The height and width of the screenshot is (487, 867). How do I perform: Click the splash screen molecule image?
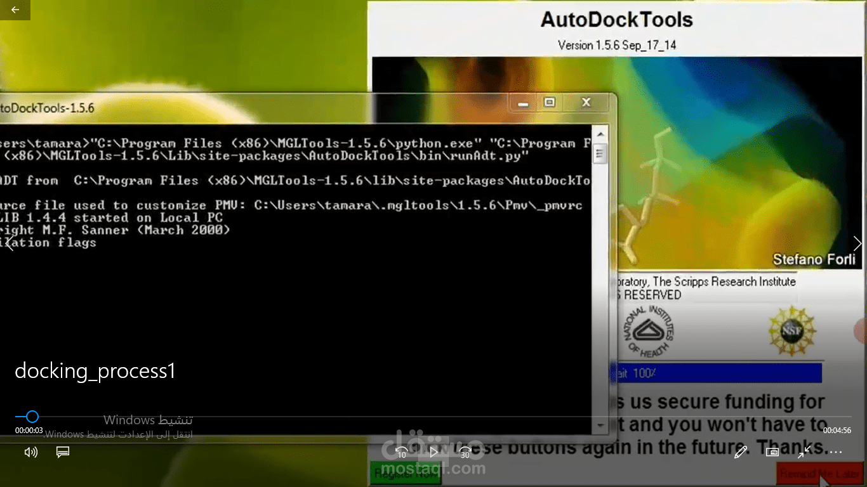tap(616, 163)
